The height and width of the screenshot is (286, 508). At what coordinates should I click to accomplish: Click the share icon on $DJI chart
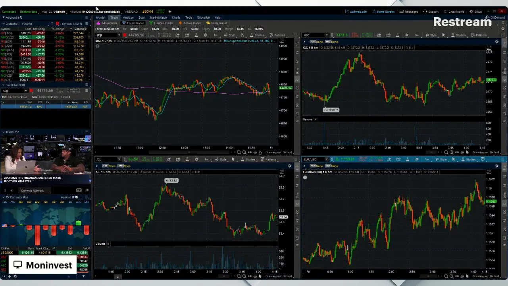pyautogui.click(x=177, y=35)
